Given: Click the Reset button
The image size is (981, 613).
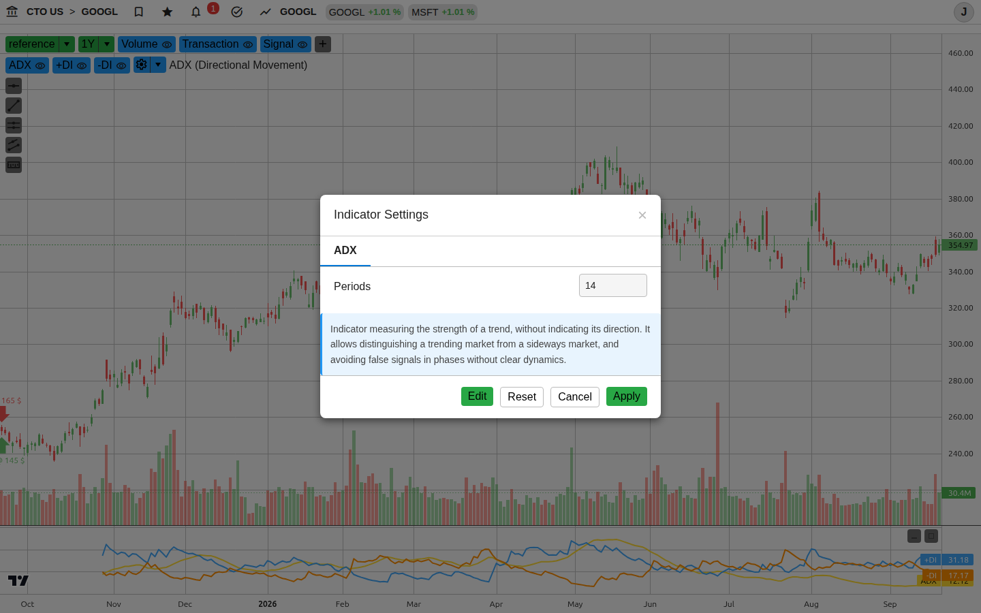Looking at the screenshot, I should tap(522, 397).
